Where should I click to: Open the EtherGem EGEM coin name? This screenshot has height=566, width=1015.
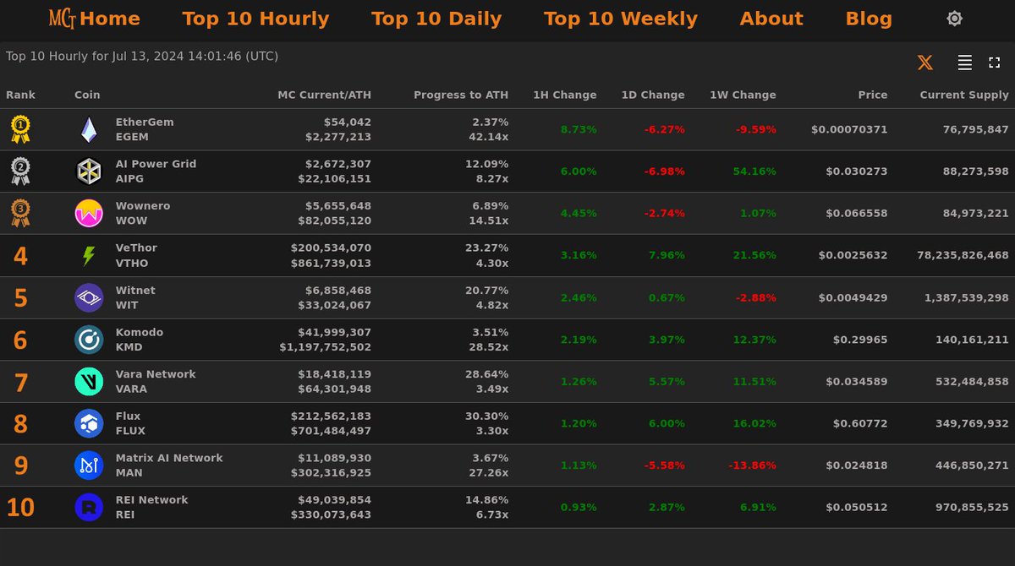145,129
